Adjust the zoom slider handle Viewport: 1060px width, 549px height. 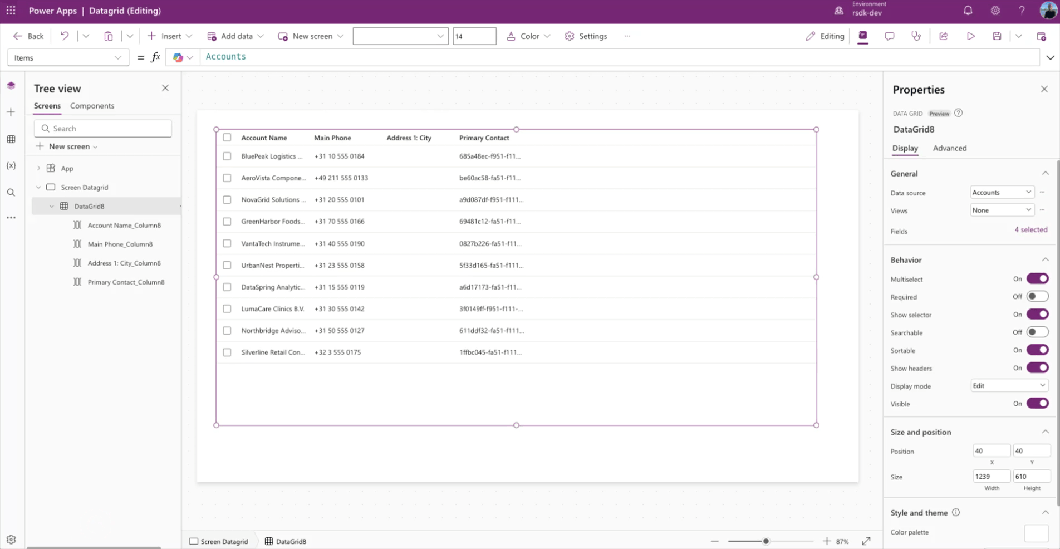pos(766,541)
